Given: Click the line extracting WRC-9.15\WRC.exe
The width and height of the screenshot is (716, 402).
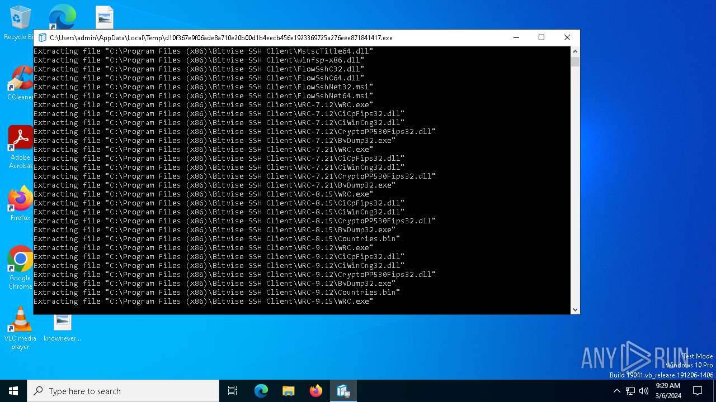Looking at the screenshot, I should pos(203,301).
